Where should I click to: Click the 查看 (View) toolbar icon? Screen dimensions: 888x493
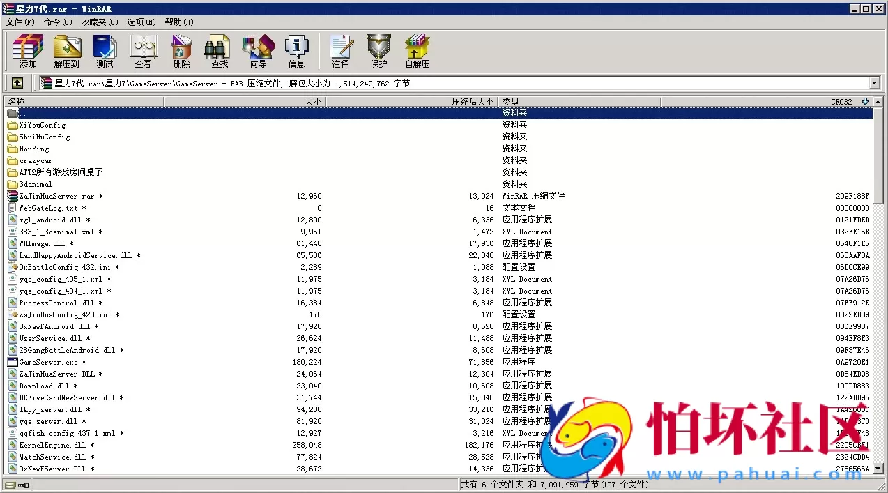click(x=143, y=50)
